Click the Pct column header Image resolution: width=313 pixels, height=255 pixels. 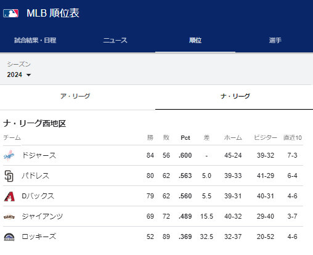point(185,138)
